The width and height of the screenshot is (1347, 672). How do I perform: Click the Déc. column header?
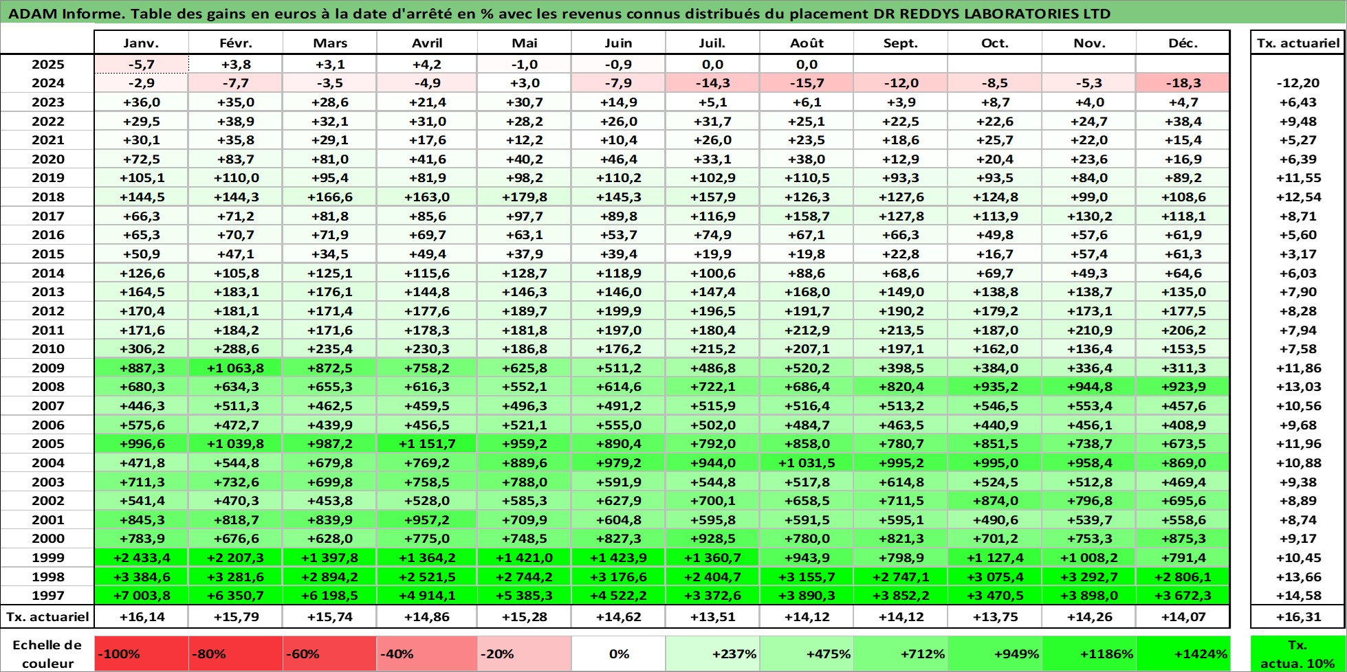[x=1183, y=43]
